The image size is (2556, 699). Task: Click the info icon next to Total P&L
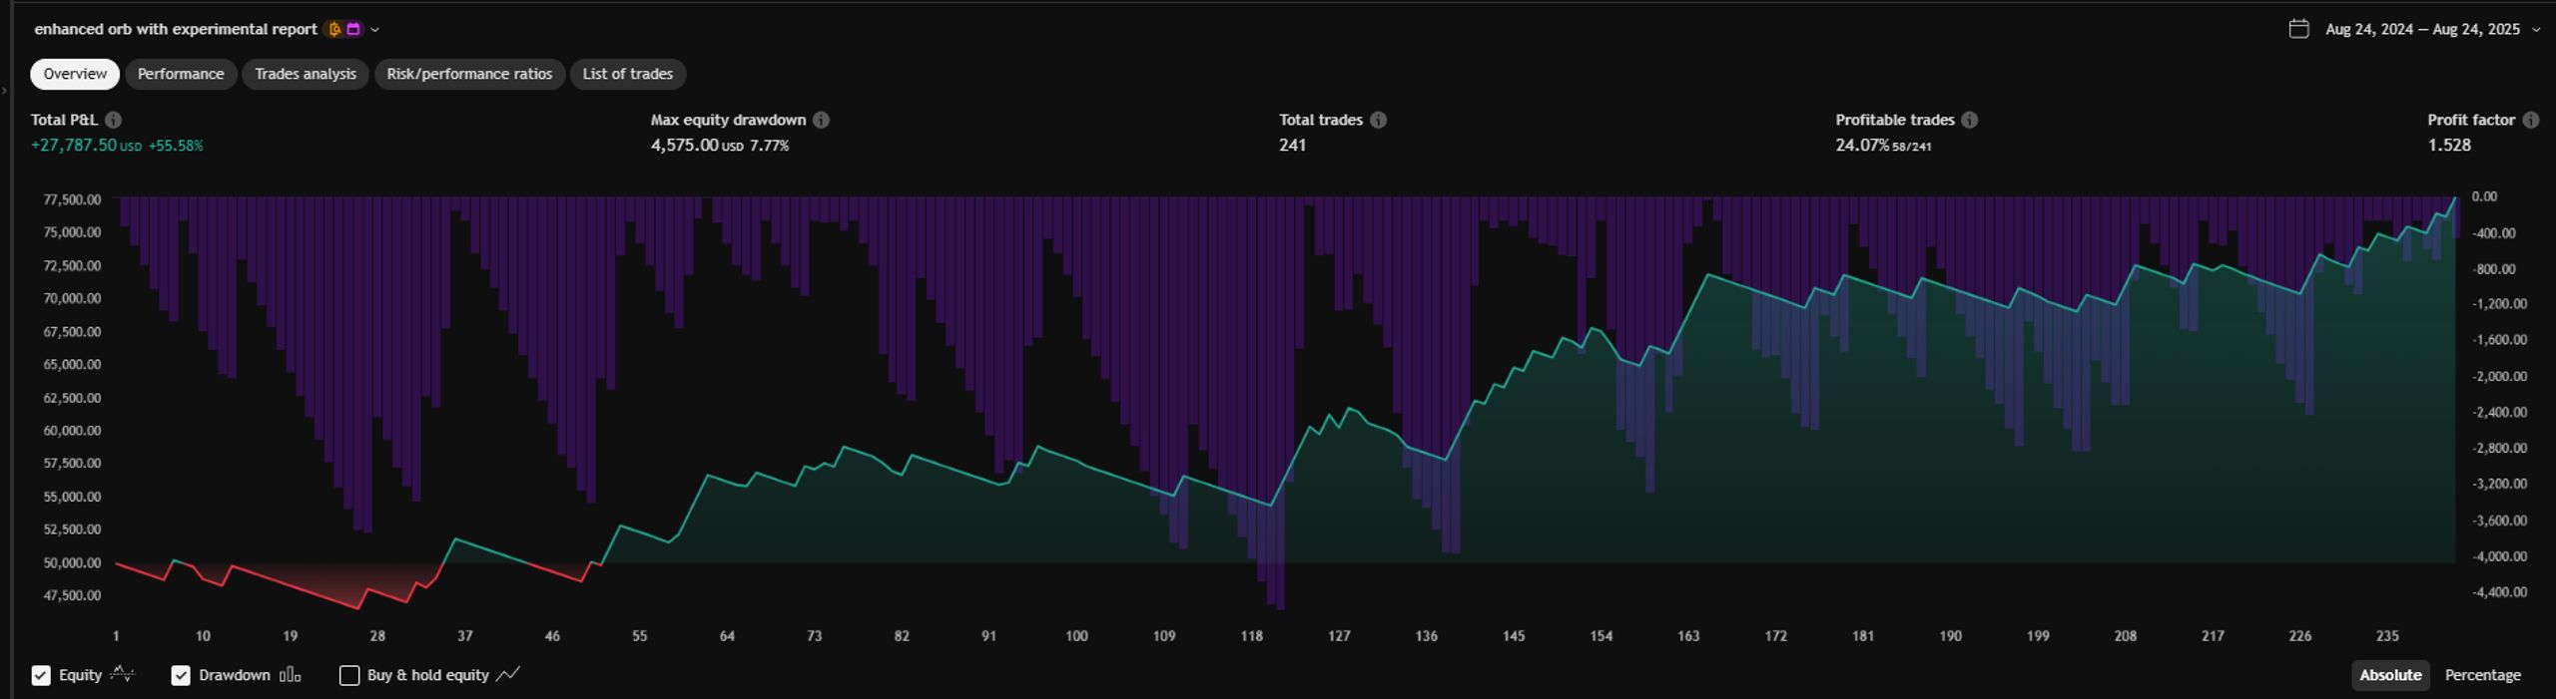(114, 120)
